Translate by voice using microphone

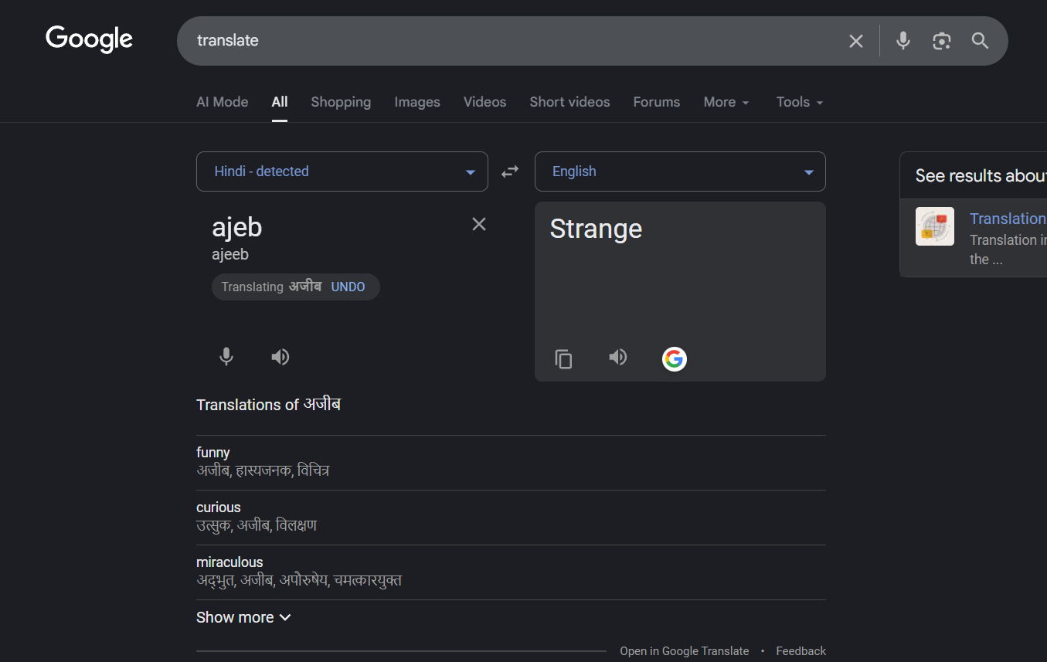(x=226, y=357)
